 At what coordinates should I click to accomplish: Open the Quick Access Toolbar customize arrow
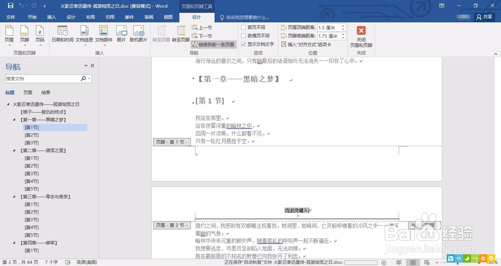pyautogui.click(x=45, y=6)
